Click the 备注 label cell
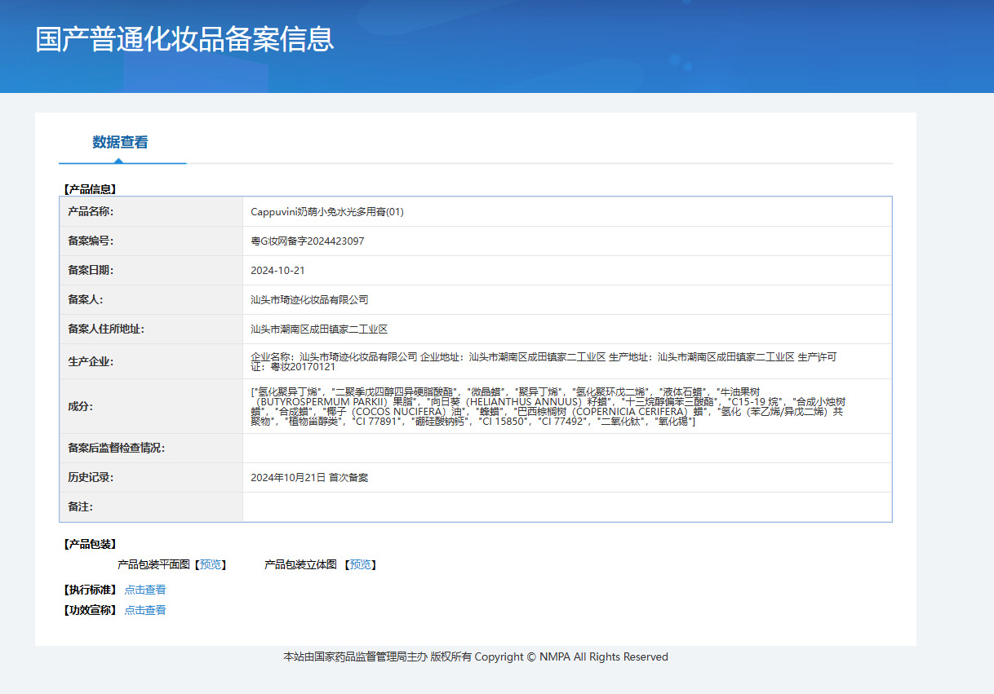The width and height of the screenshot is (994, 694). [151, 507]
